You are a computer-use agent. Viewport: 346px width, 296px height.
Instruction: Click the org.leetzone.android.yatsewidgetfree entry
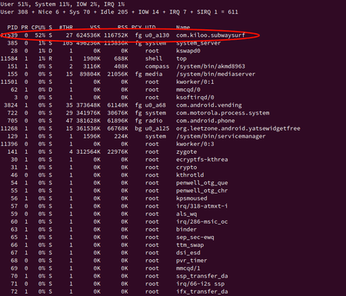click(x=238, y=128)
